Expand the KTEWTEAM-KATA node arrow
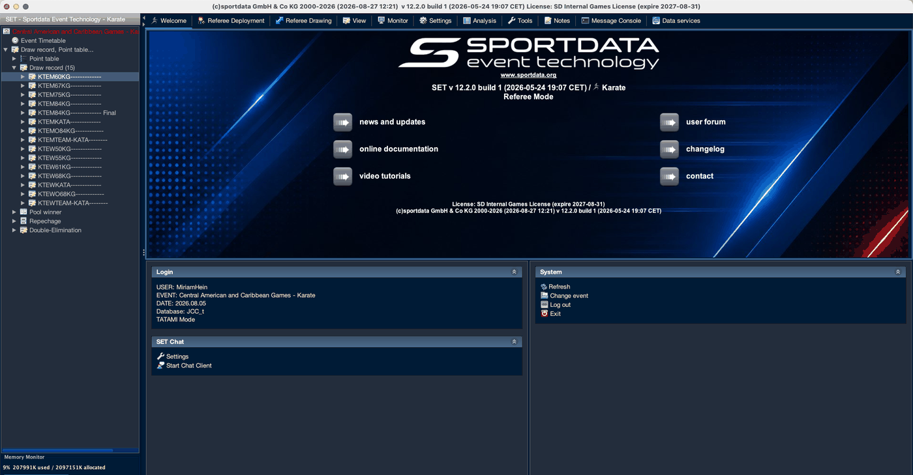913x475 pixels. (23, 203)
